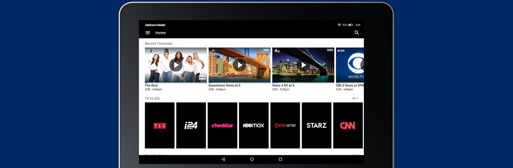The height and width of the screenshot is (168, 513).
Task: Tap the Android back button
Action: 223,159
